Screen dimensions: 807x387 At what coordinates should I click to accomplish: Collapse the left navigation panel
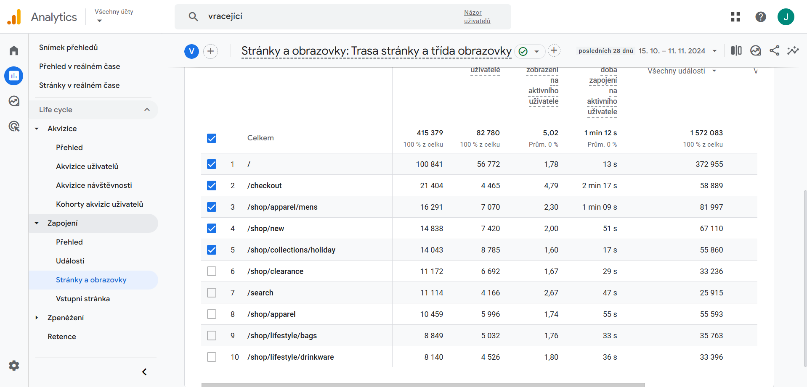[x=144, y=372]
